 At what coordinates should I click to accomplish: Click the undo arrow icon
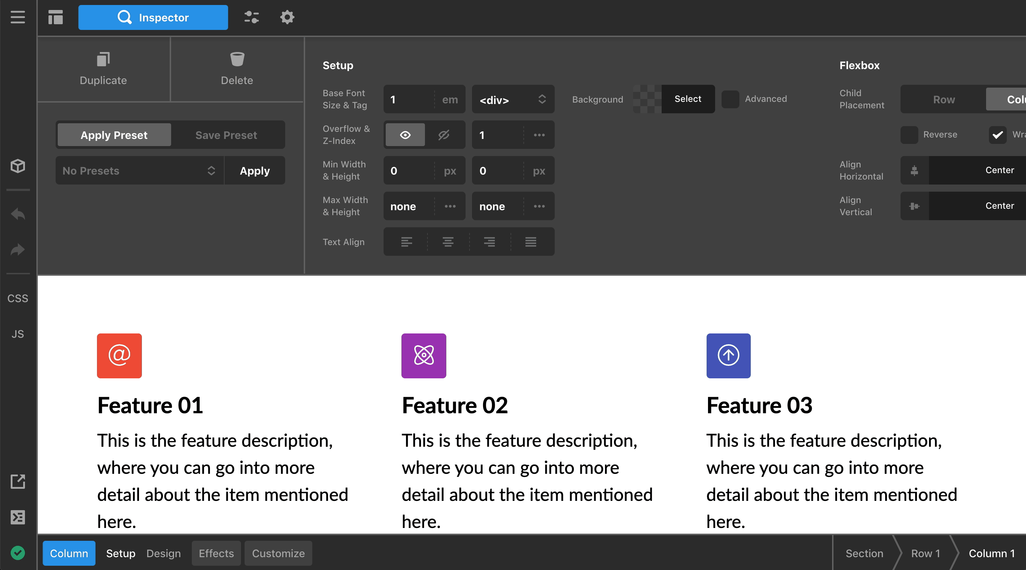(x=17, y=214)
